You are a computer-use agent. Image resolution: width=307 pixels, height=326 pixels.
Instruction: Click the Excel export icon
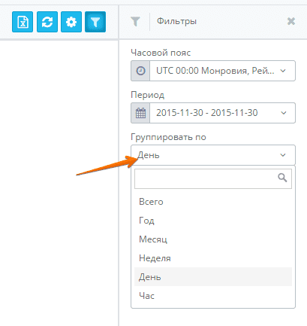pos(23,22)
